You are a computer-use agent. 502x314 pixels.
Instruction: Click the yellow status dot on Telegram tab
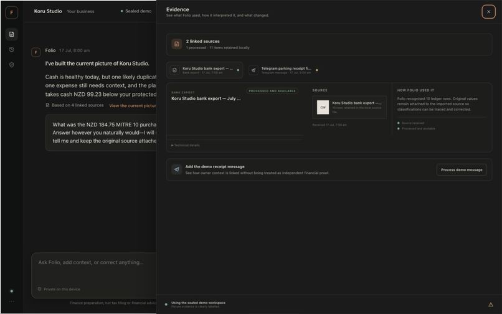(316, 70)
